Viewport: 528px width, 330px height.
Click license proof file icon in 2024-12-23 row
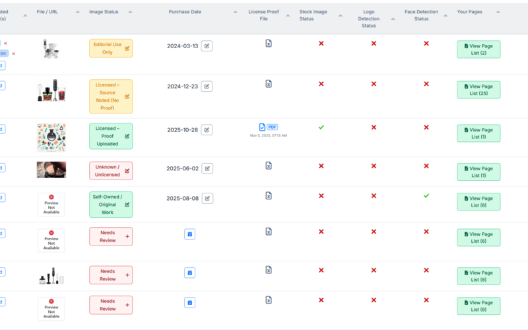(x=269, y=84)
